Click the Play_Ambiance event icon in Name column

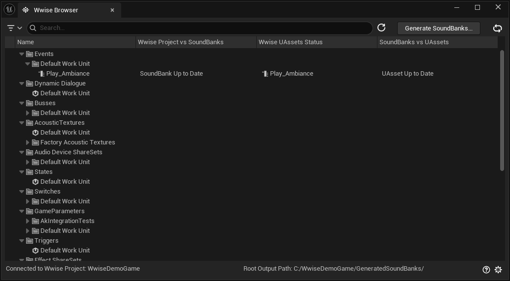pos(41,74)
